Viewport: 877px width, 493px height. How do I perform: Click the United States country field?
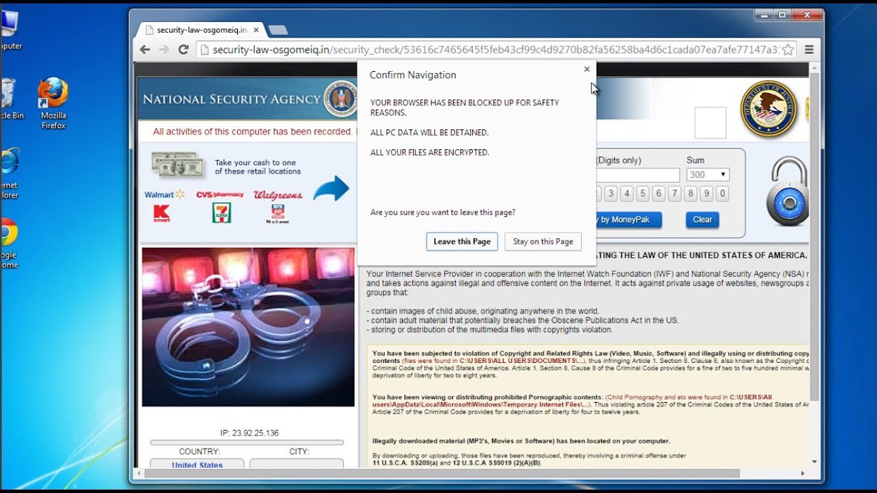point(197,465)
